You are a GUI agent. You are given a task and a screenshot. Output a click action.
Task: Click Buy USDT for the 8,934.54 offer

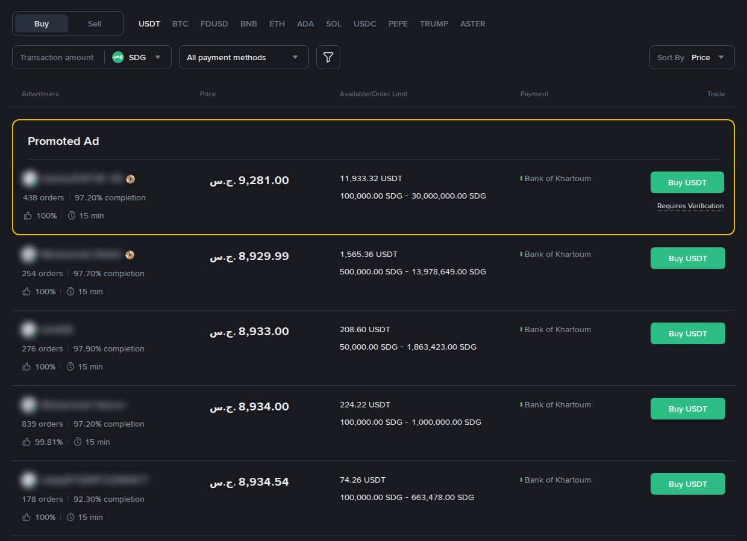pos(687,484)
